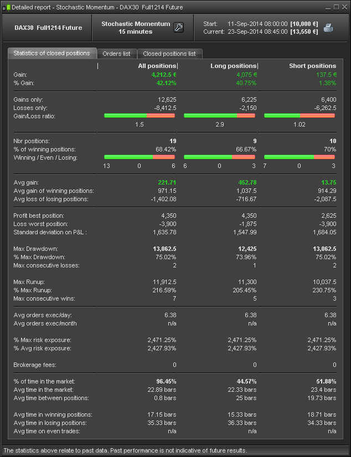Screen dimensions: 351x457
Task: Select the start date 11-Sep-2014 08:00:00
Action: tap(257, 24)
